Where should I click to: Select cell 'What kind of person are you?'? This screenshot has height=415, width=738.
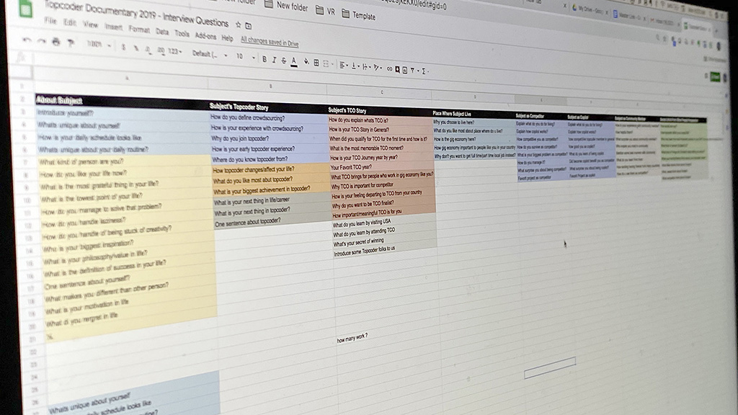(125, 161)
